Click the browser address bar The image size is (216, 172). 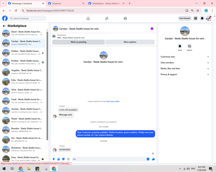pos(104,11)
